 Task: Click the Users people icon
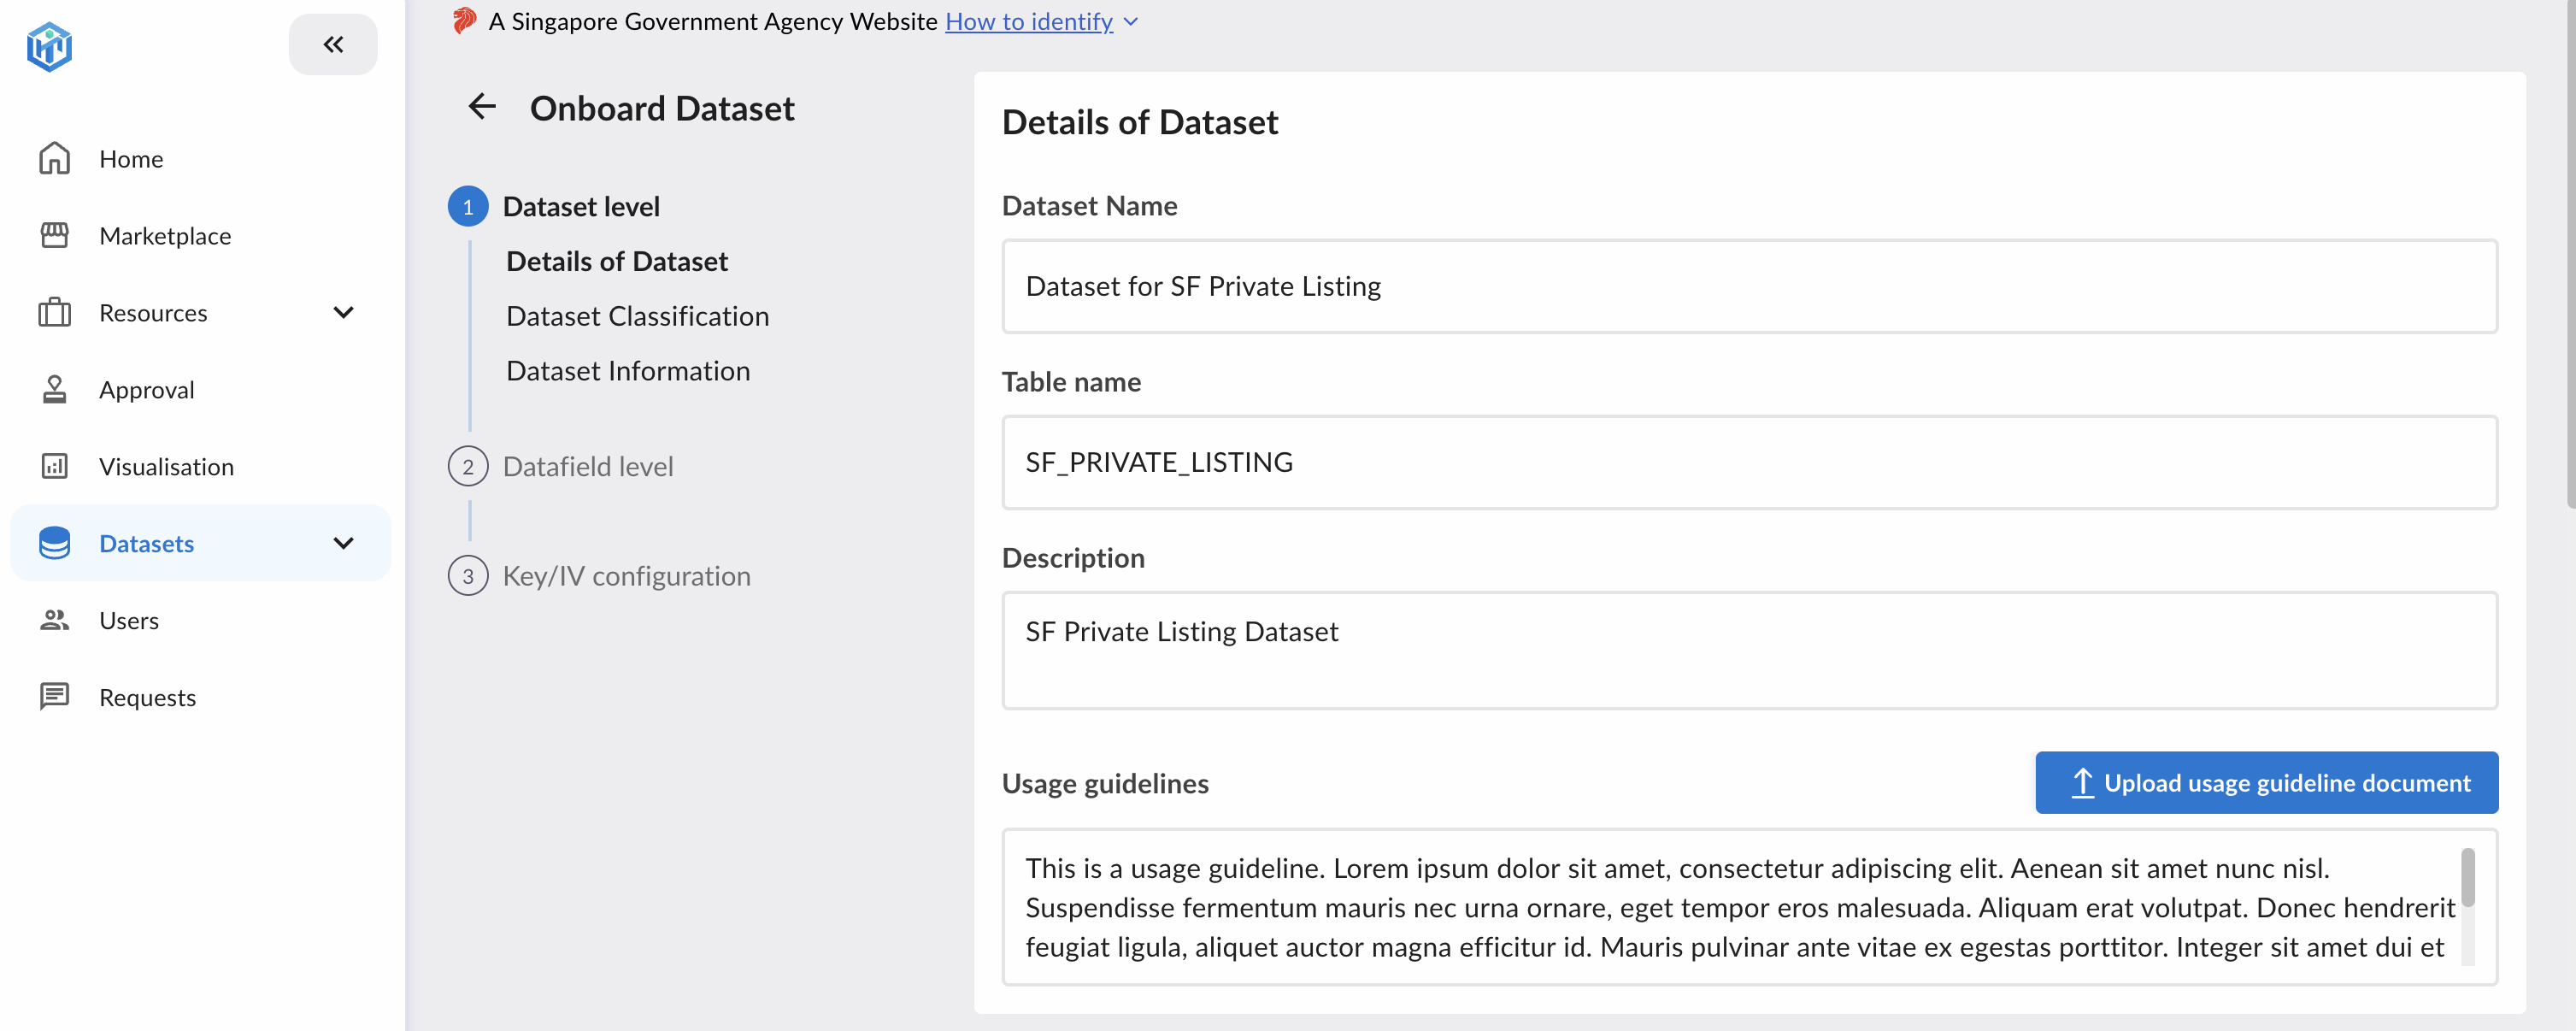(54, 620)
